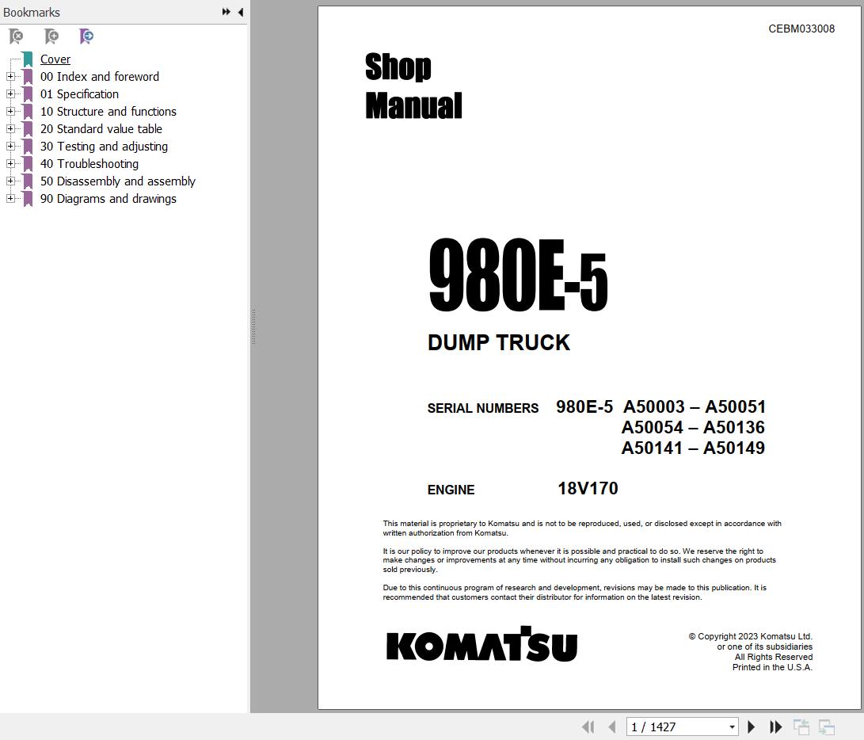The height and width of the screenshot is (740, 864).
Task: Expand the 10 Structure and functions node
Action: coord(10,111)
